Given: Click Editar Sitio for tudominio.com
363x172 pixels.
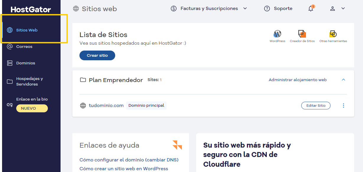Looking at the screenshot, I should 316,106.
